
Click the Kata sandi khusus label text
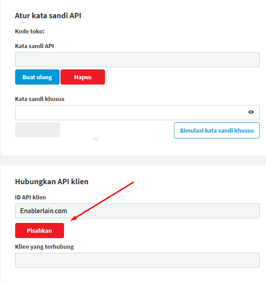point(40,99)
